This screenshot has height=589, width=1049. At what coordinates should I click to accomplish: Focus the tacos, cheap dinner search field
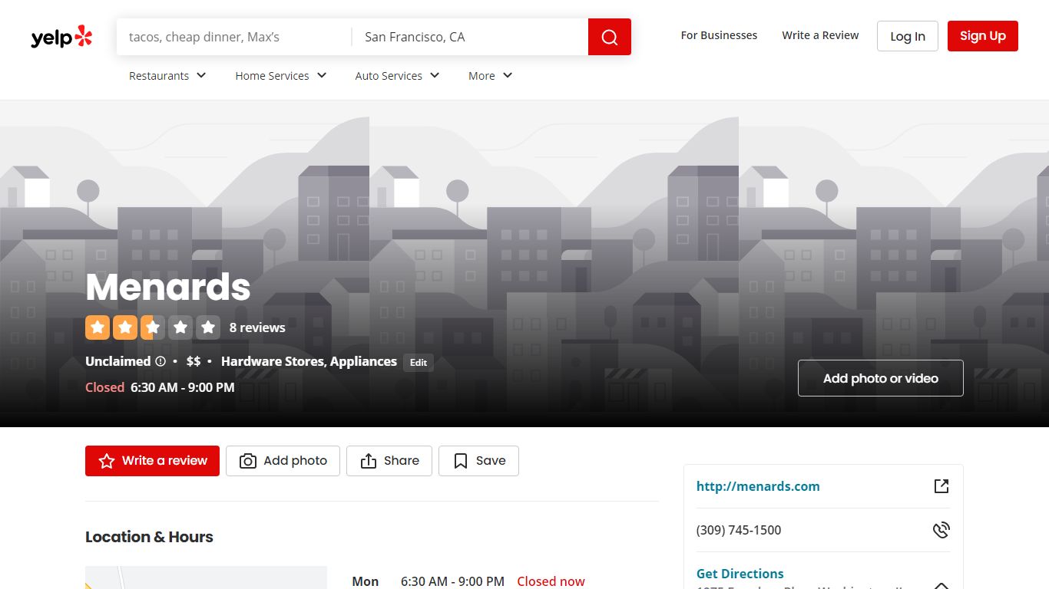234,37
